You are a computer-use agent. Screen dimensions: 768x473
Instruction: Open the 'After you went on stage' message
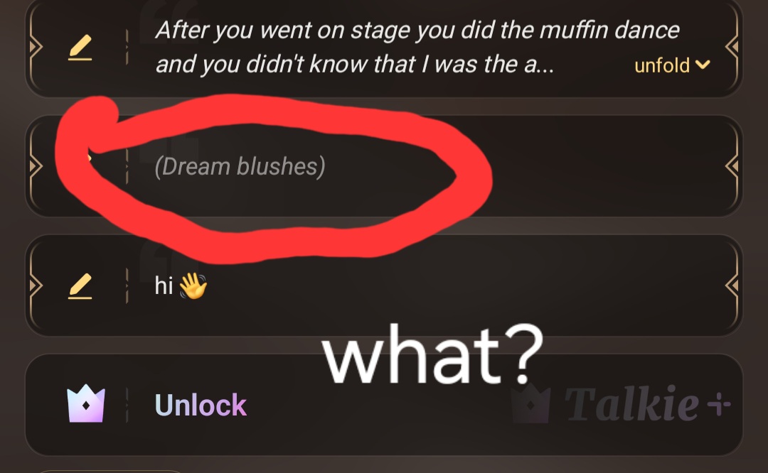(417, 47)
